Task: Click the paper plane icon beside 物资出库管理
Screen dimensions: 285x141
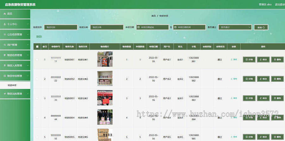Action: point(5,94)
